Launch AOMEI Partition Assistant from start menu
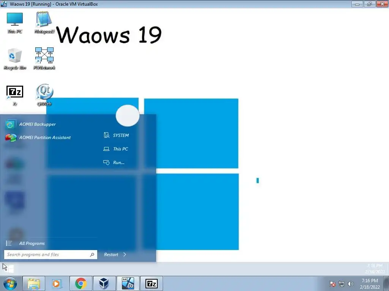Screen dimensions: 389x291 (38, 137)
